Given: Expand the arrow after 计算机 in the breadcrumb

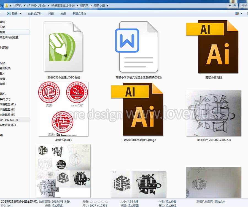Looking at the screenshot, I should coord(25,6).
